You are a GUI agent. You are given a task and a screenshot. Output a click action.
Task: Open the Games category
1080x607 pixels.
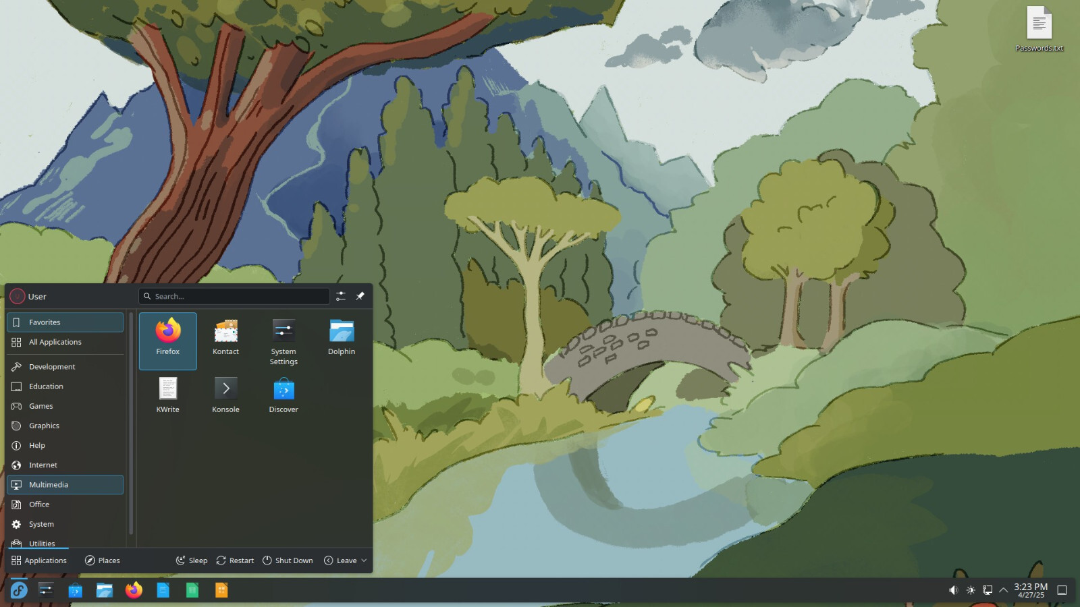[65, 406]
